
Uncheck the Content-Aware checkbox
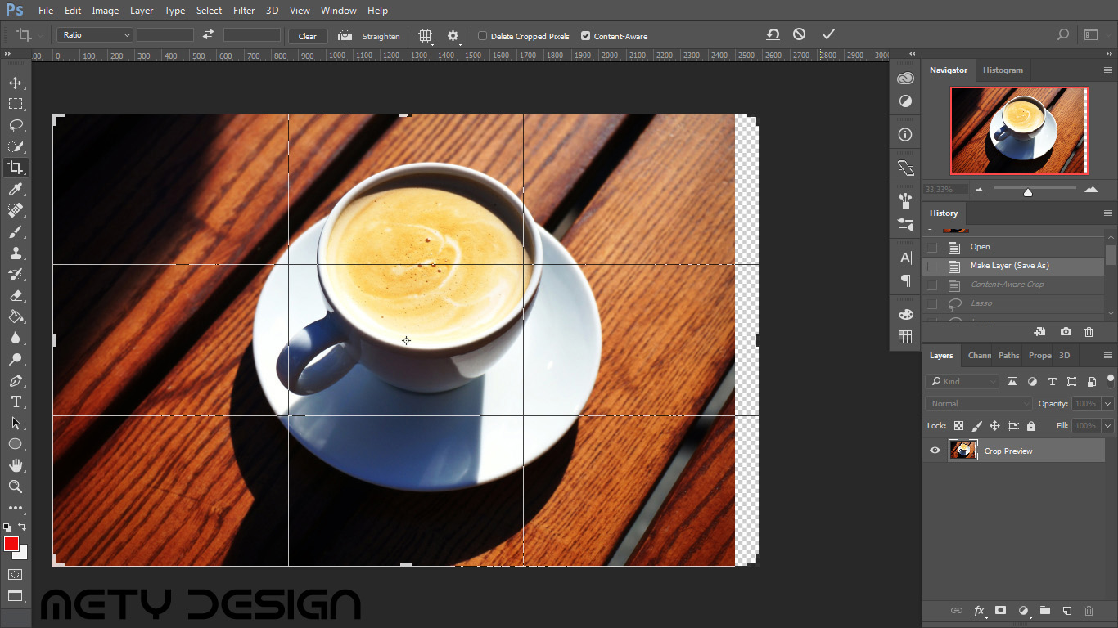click(585, 36)
